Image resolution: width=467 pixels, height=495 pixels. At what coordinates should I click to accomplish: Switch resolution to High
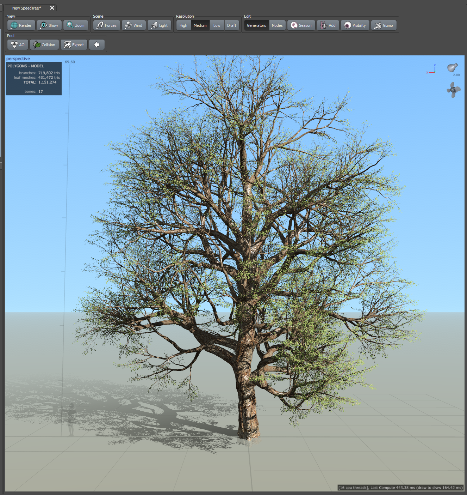click(x=183, y=25)
